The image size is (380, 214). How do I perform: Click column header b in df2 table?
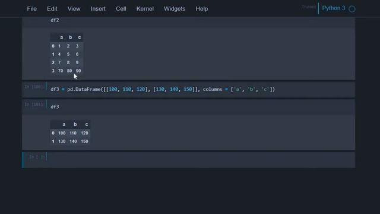tap(70, 37)
